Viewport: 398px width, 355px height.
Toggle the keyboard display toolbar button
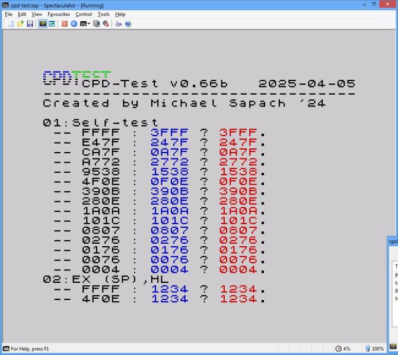(x=43, y=24)
